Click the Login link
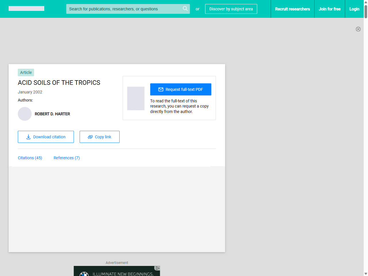This screenshot has height=276, width=368. [x=354, y=9]
